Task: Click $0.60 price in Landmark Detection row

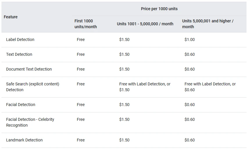Action: (x=190, y=140)
